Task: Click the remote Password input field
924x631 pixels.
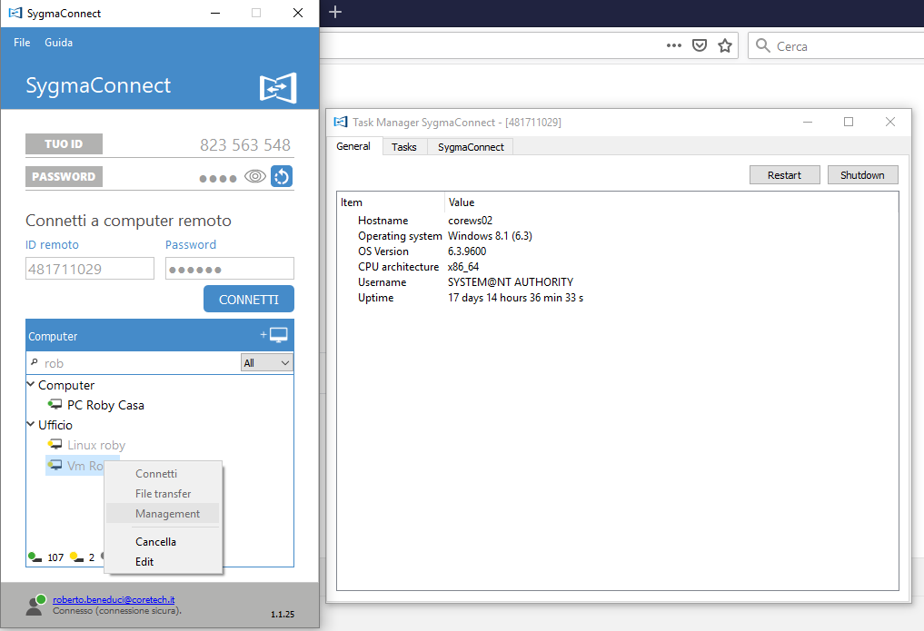Action: [229, 269]
